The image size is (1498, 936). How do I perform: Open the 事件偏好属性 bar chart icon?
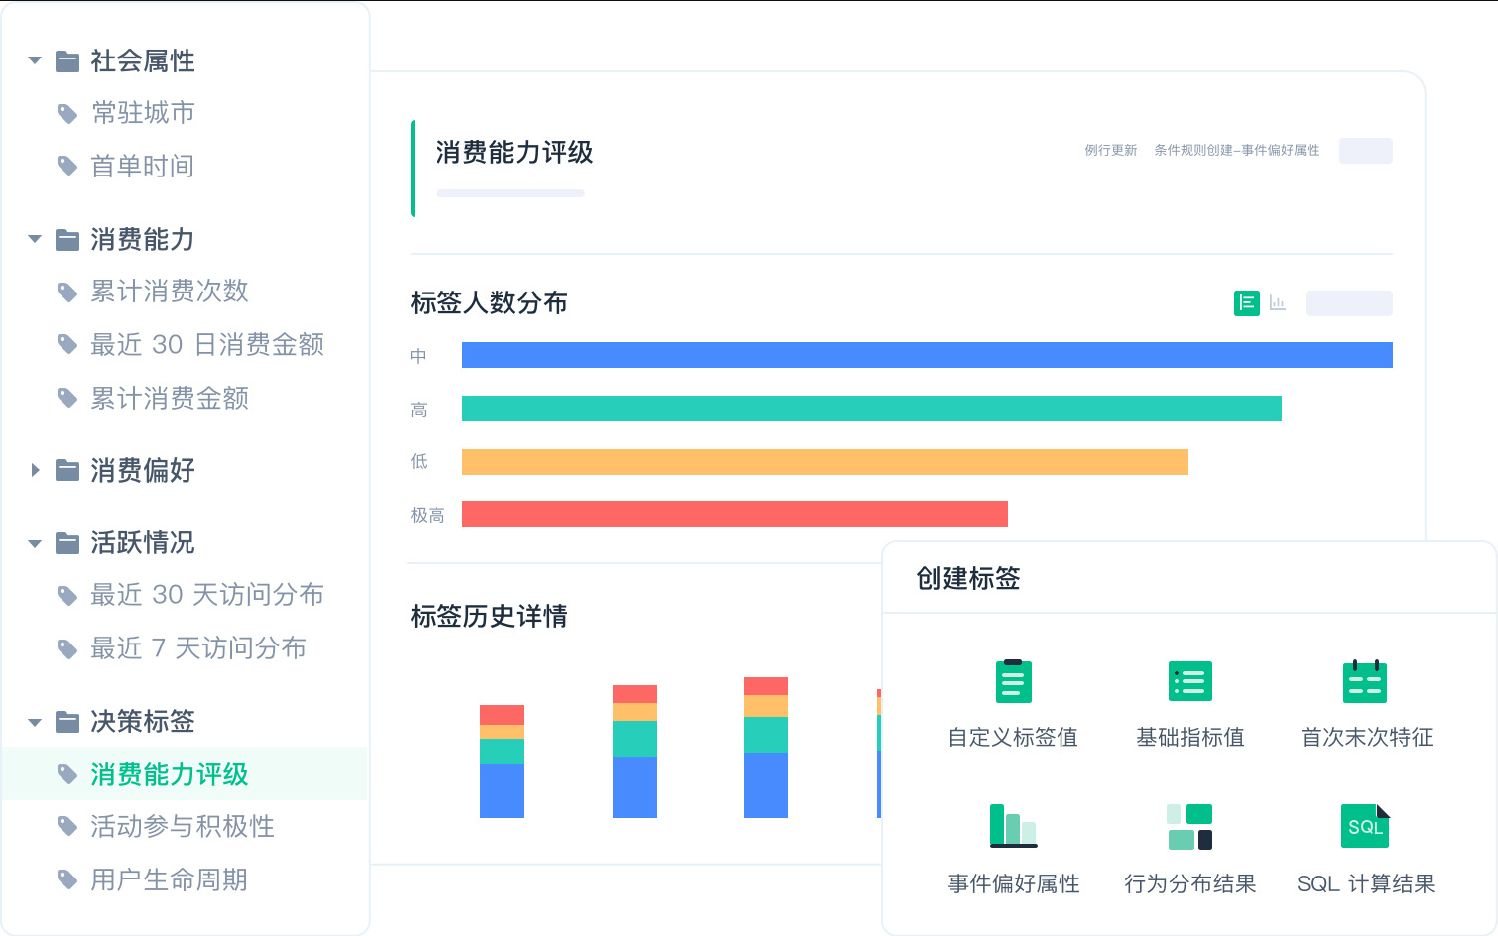click(1013, 826)
